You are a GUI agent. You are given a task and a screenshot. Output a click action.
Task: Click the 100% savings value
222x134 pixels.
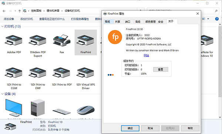[x=144, y=74]
